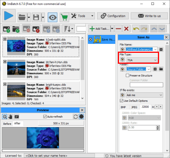Image resolution: width=170 pixels, height=158 pixels.
Task: Open the File Type TGA dropdown
Action: [x=142, y=60]
